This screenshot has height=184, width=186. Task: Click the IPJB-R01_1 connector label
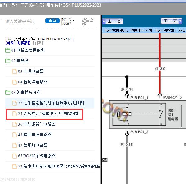click(x=139, y=98)
